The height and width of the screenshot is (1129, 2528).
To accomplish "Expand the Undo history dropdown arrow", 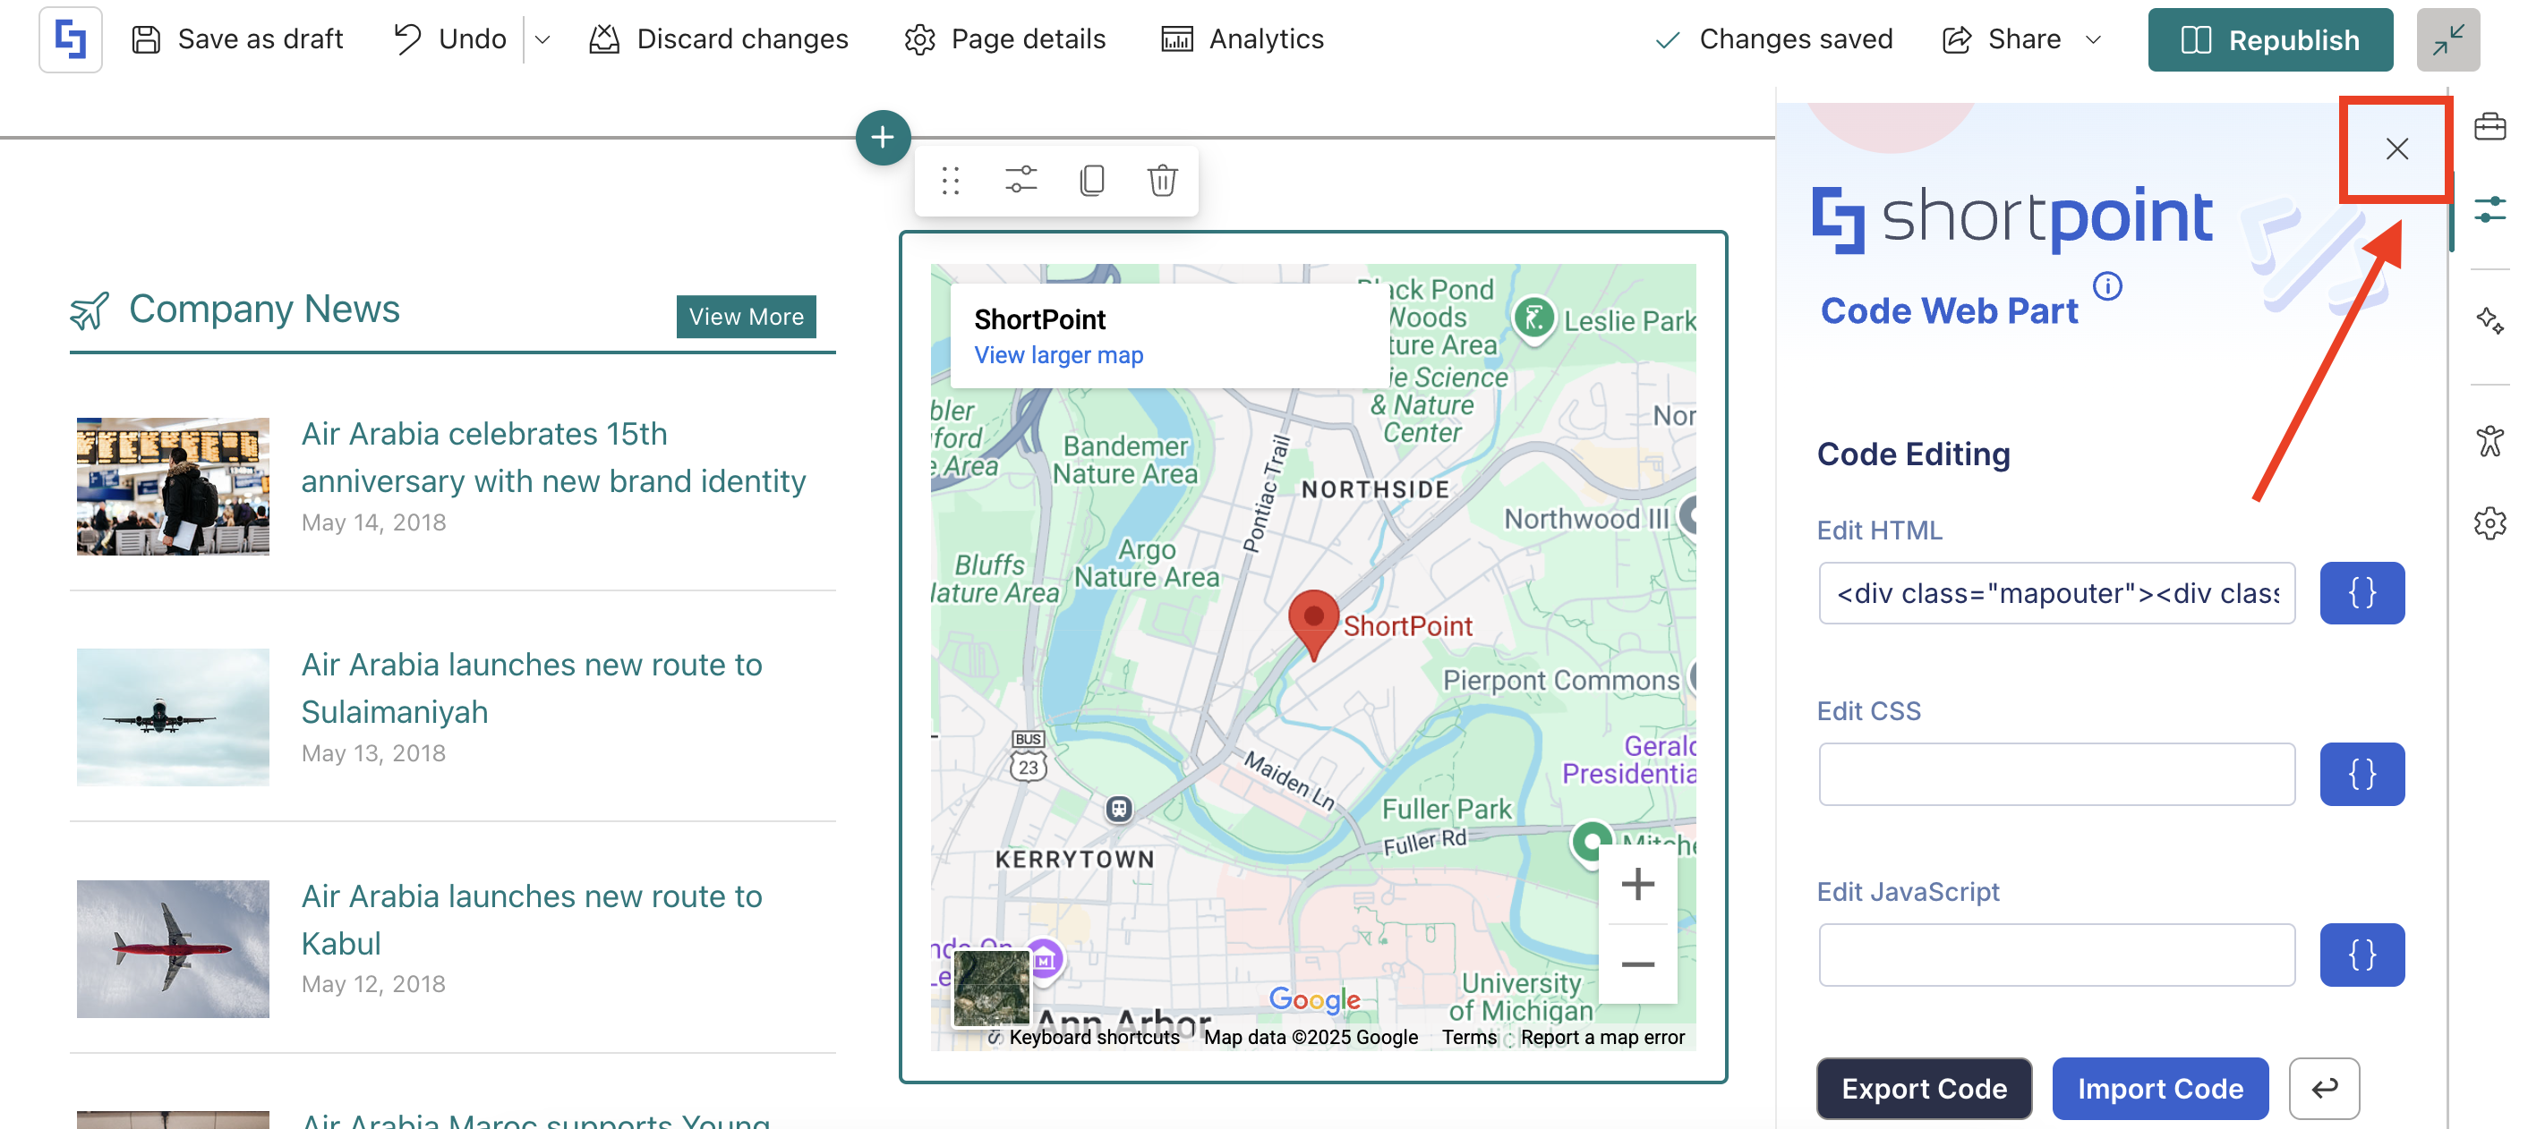I will pyautogui.click(x=542, y=40).
